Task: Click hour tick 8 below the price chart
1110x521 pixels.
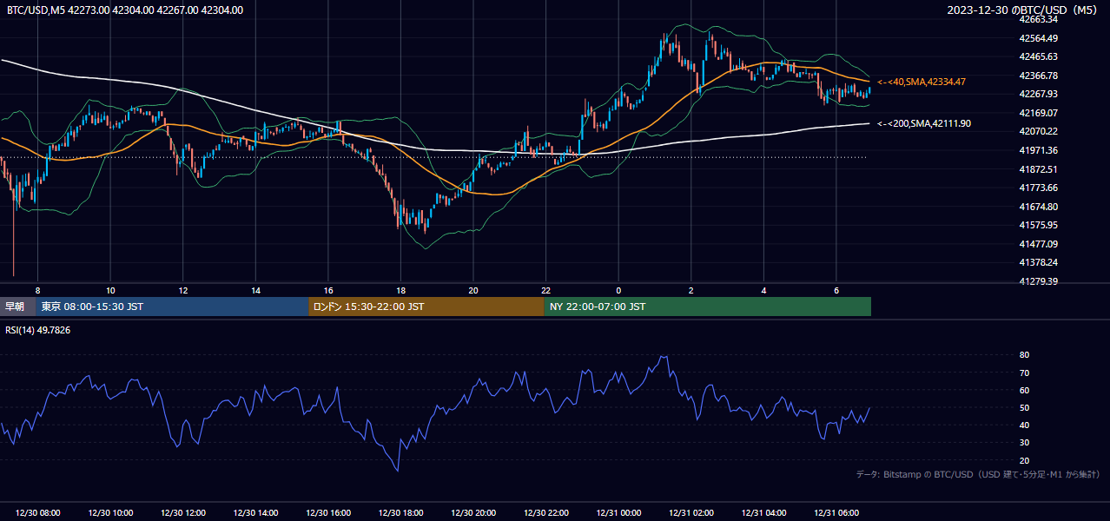Action: click(x=37, y=290)
